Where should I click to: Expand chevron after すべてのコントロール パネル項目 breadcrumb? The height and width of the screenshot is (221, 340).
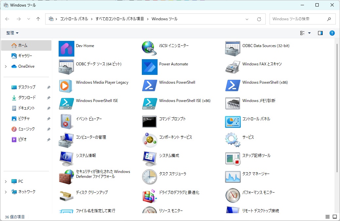click(148, 19)
